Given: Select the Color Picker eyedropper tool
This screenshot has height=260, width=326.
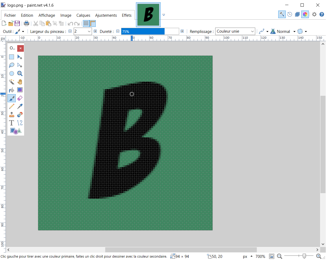Looking at the screenshot, I should (x=20, y=107).
